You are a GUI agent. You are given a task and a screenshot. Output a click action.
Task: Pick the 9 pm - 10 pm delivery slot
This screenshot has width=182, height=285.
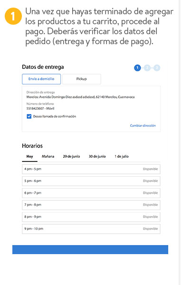click(x=91, y=229)
